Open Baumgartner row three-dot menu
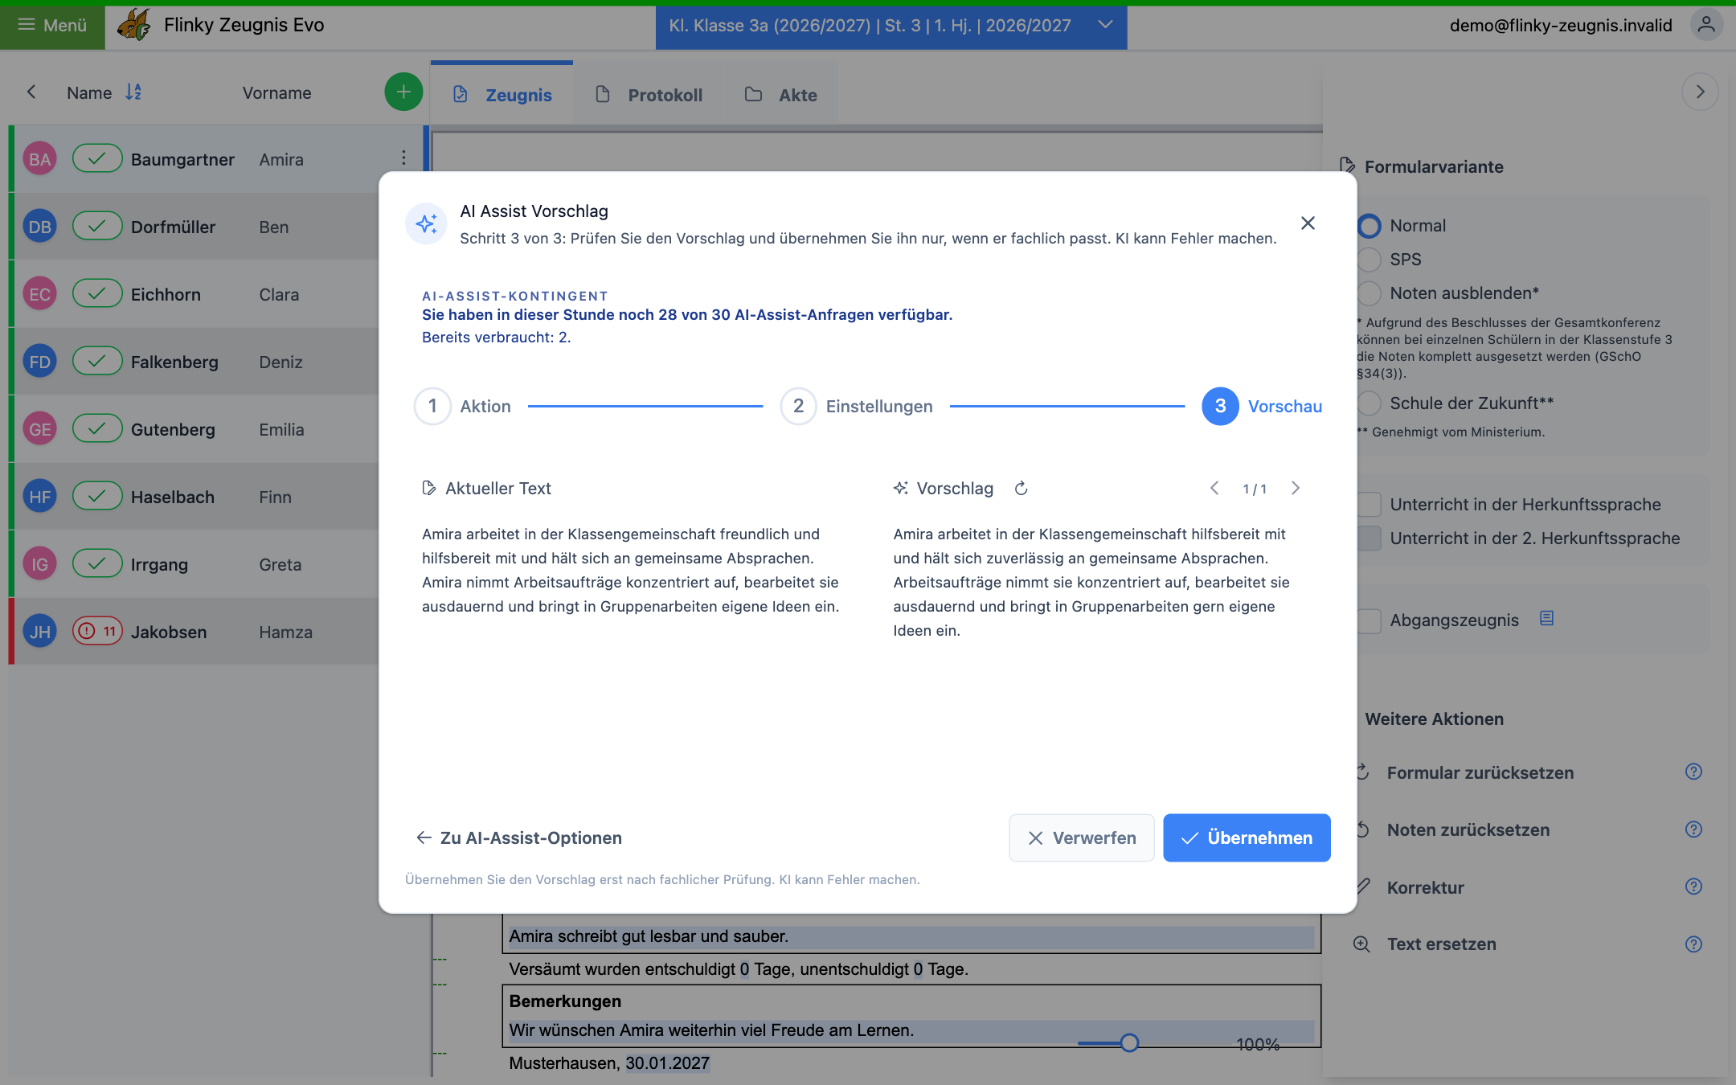The image size is (1736, 1085). pyautogui.click(x=403, y=158)
